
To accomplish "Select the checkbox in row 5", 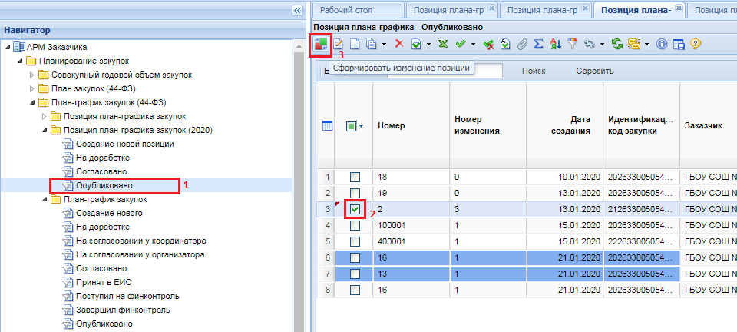I will [x=355, y=241].
